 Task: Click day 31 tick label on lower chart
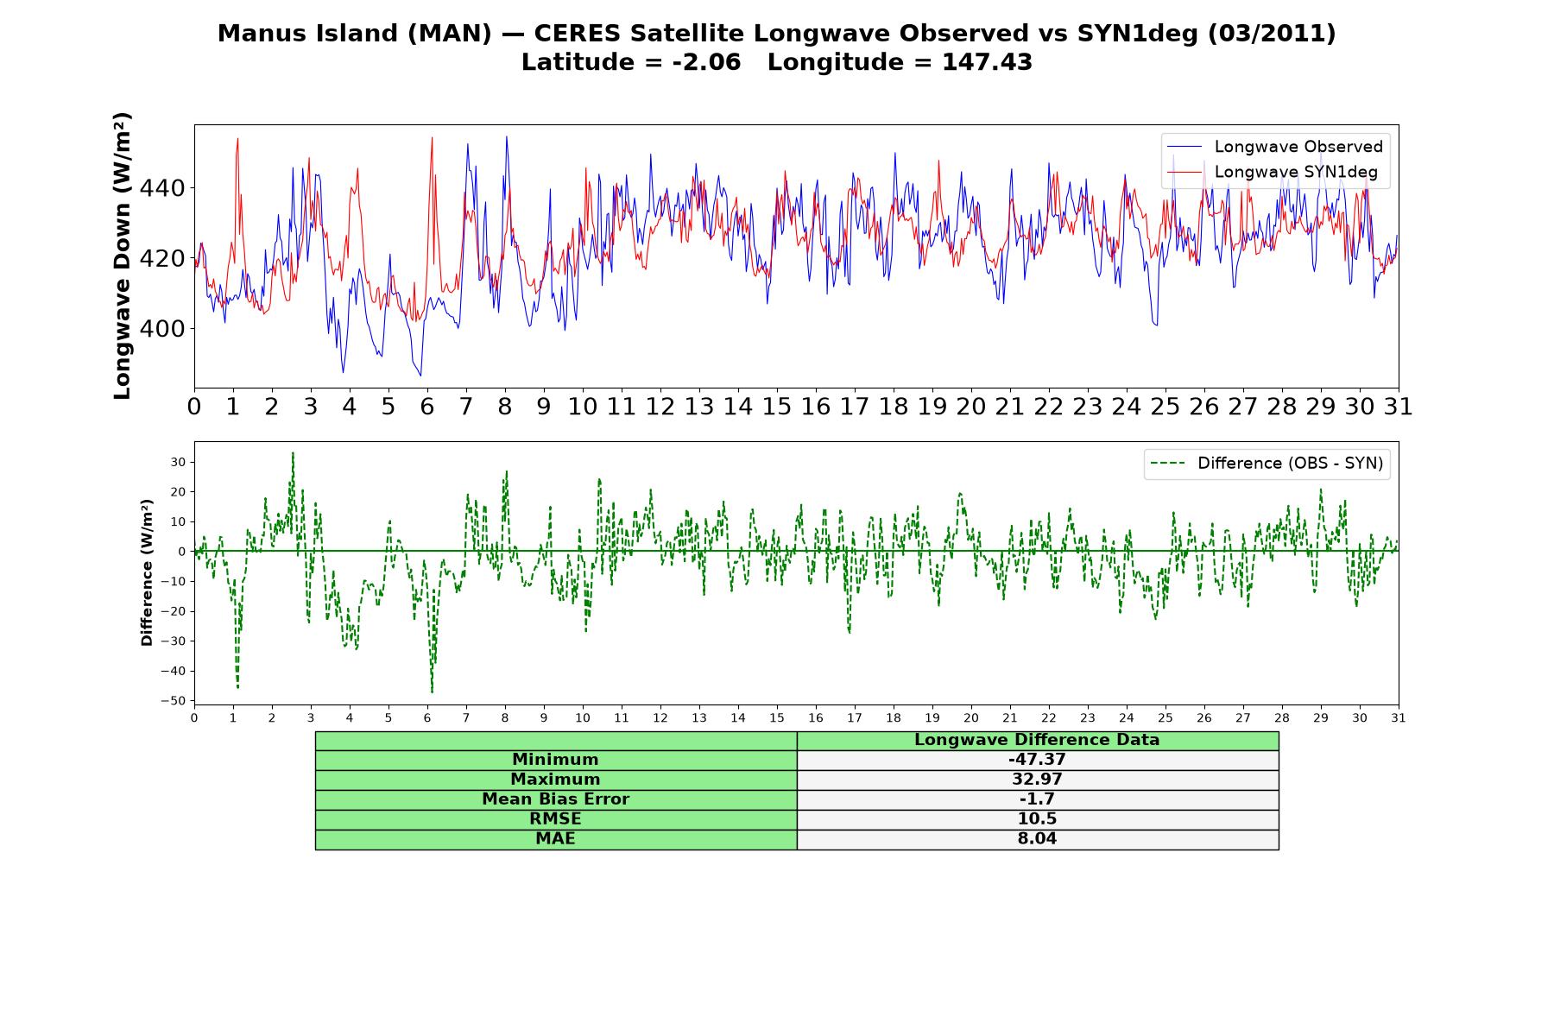(x=1399, y=718)
